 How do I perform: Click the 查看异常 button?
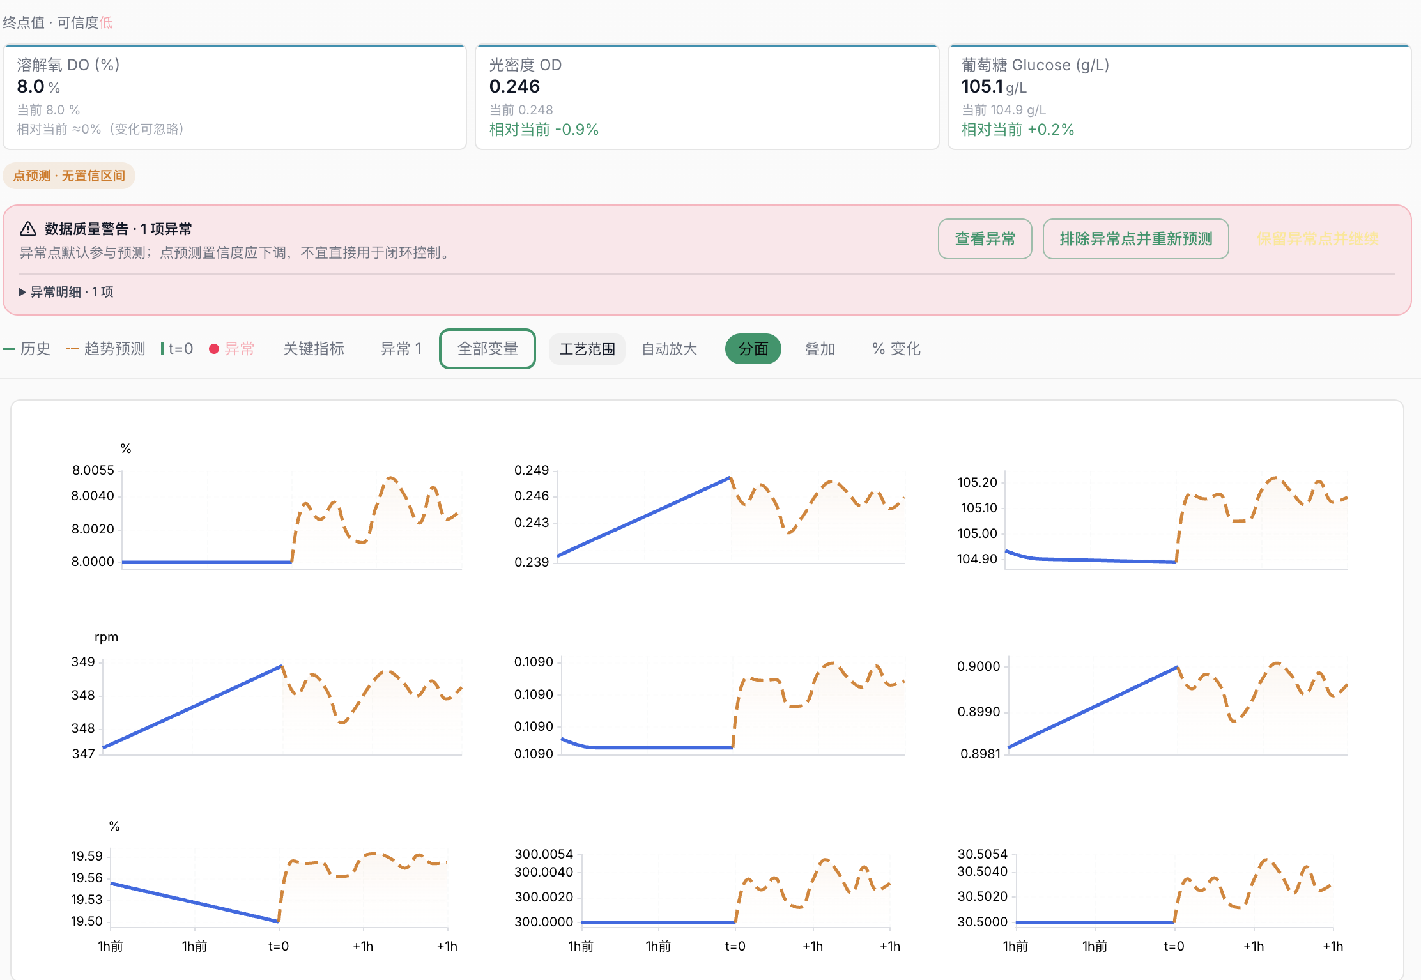pyautogui.click(x=985, y=239)
